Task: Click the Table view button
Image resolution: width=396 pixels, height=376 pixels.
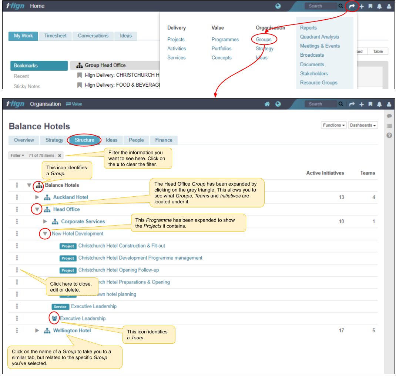Action: tap(377, 51)
